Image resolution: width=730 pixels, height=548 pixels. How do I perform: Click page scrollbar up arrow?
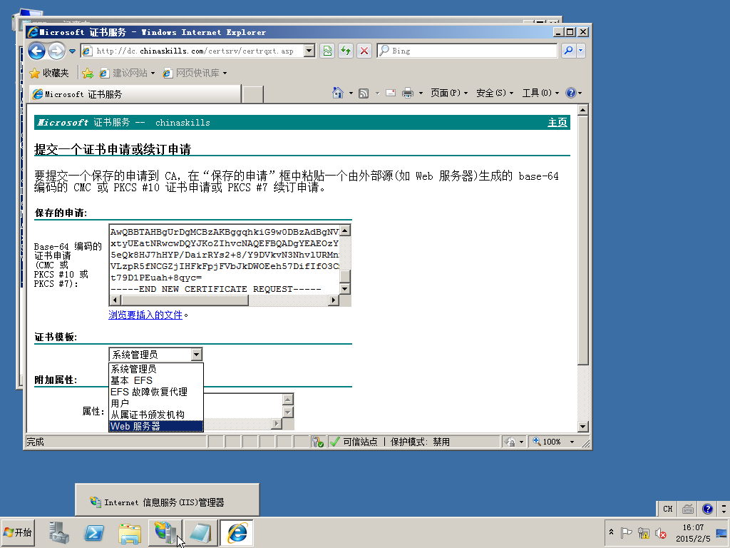[x=583, y=111]
